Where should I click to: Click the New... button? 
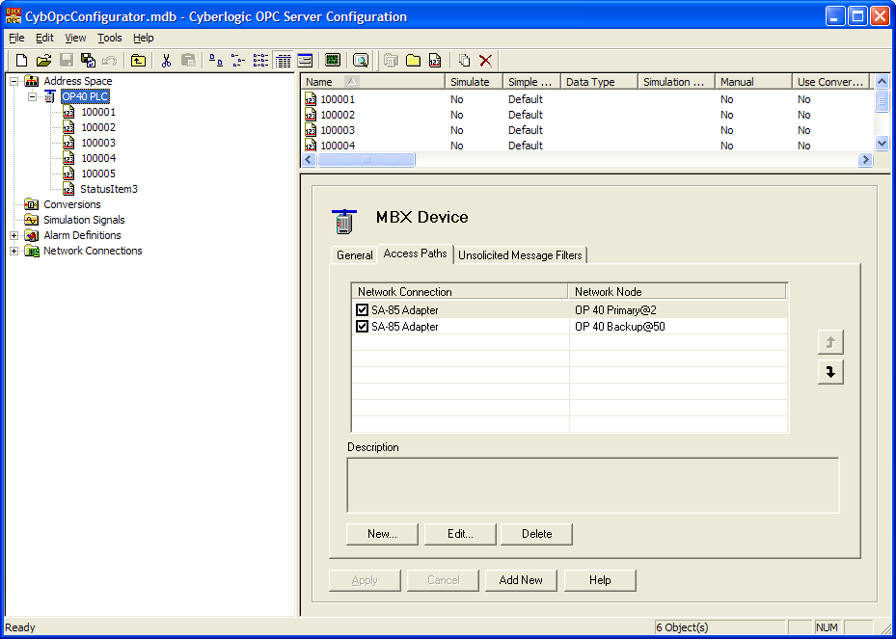(382, 534)
